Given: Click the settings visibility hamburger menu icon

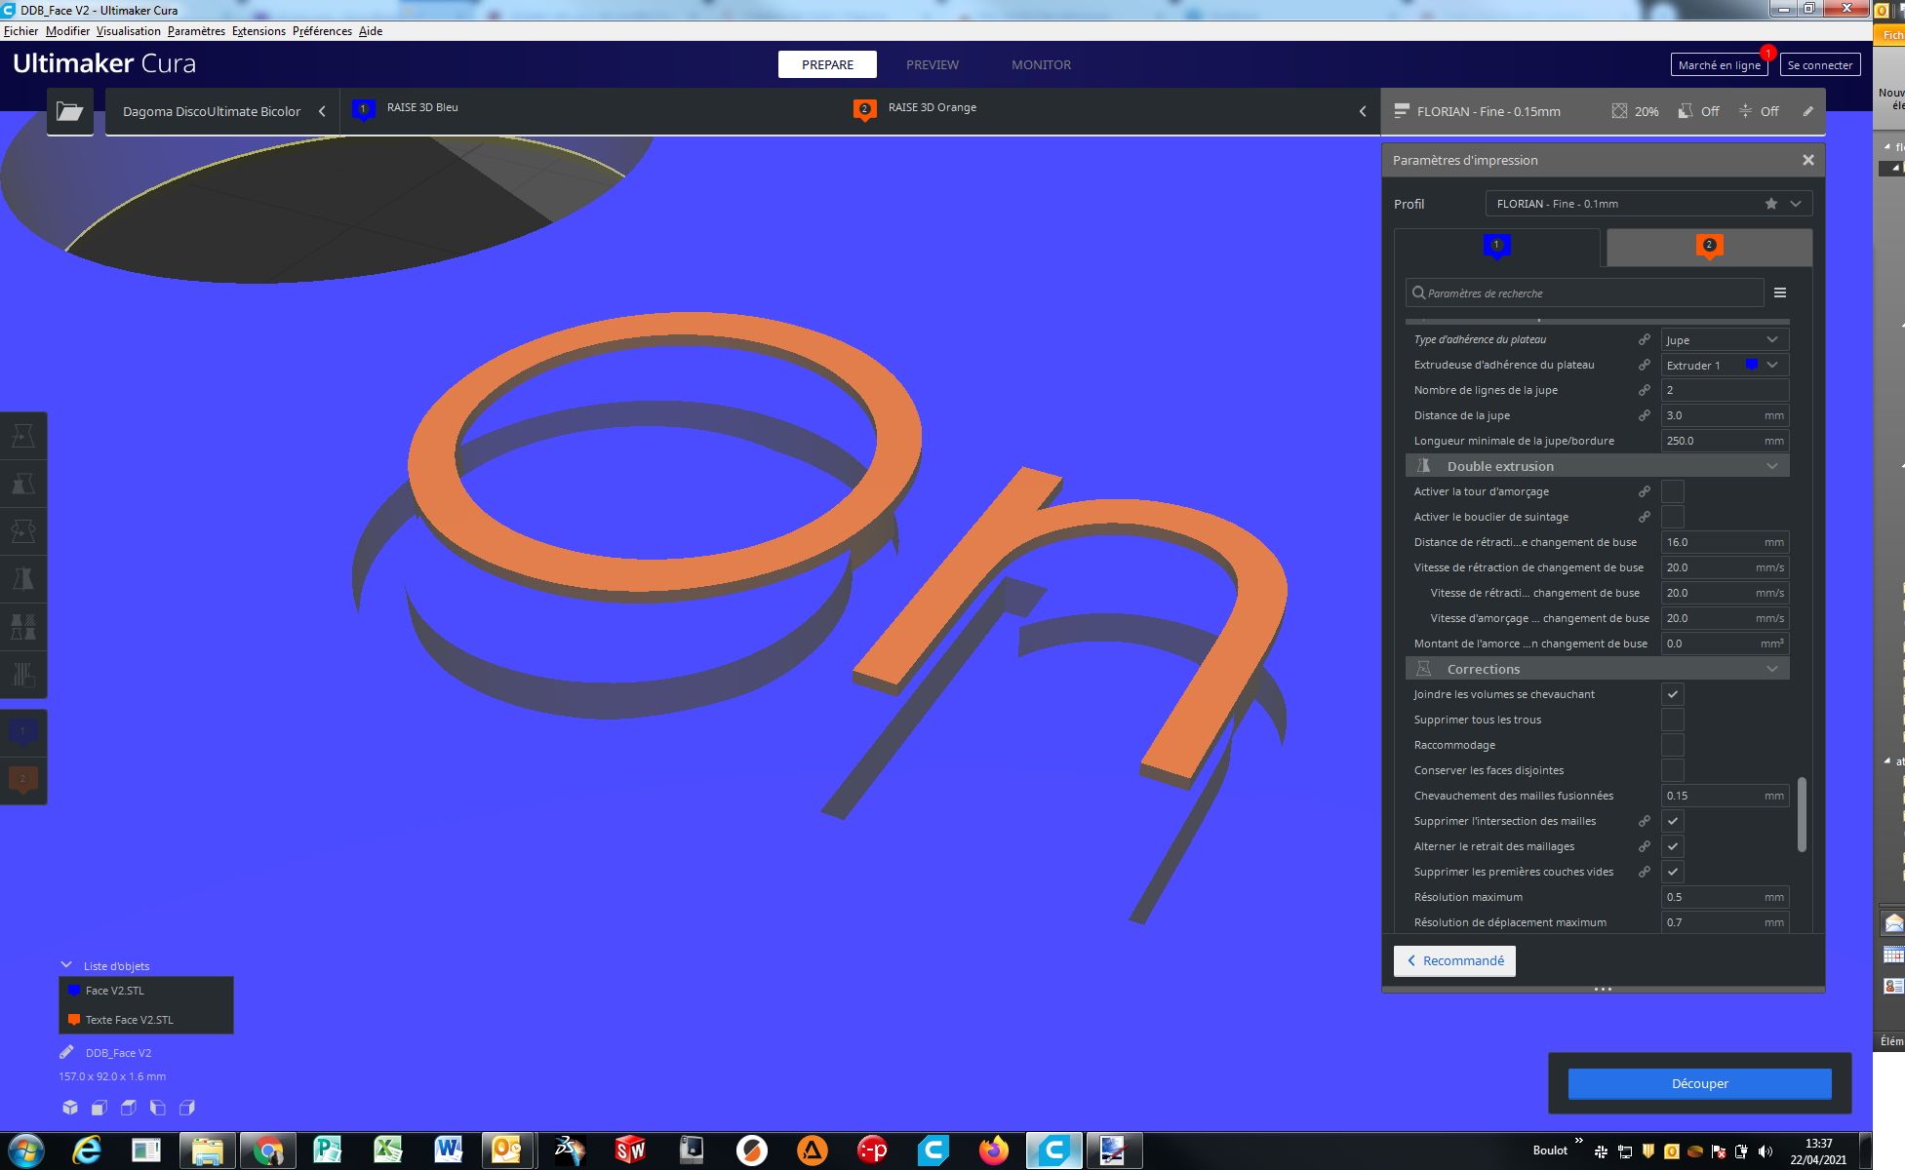Looking at the screenshot, I should pos(1780,292).
